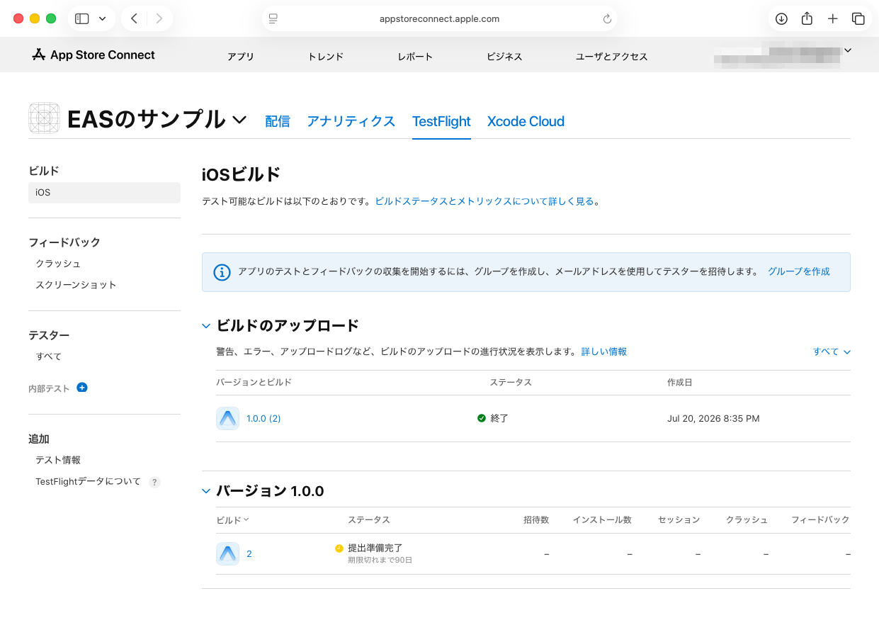Click the 作成日 column header
Image resolution: width=879 pixels, height=630 pixels.
pos(680,382)
